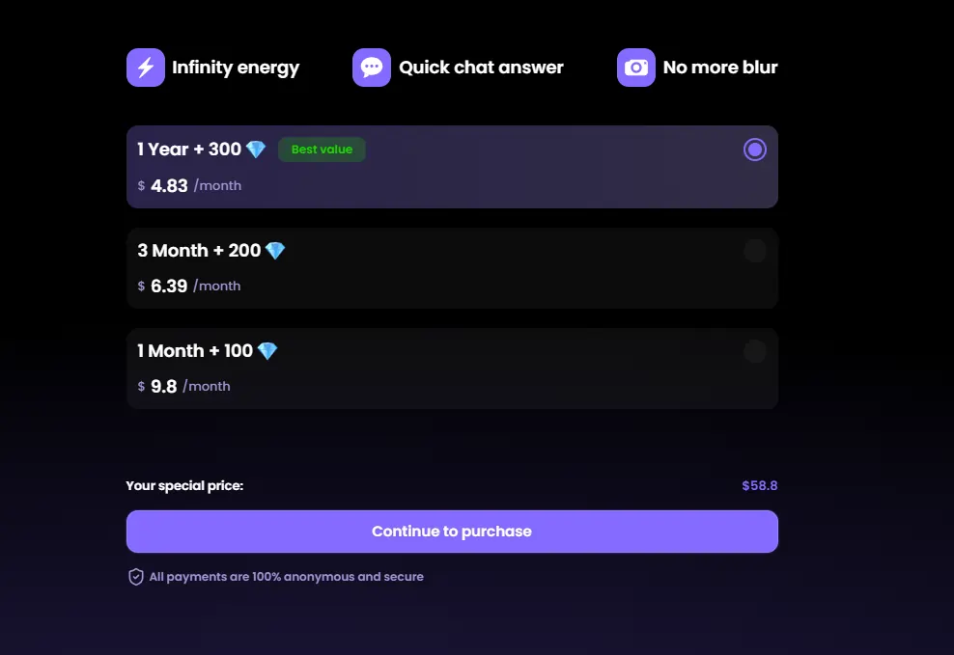Select the 3 Month plan radio button
This screenshot has width=954, height=655.
pyautogui.click(x=754, y=251)
